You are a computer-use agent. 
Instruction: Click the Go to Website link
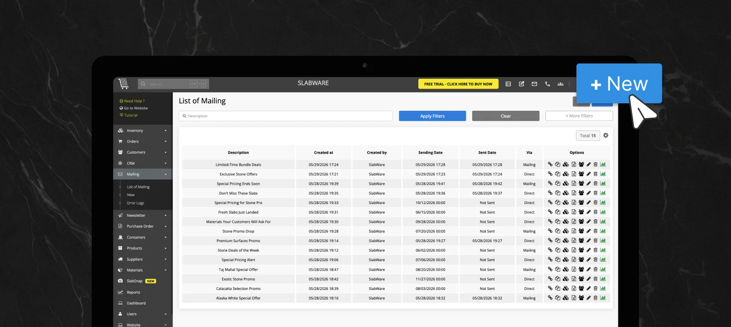coord(133,108)
